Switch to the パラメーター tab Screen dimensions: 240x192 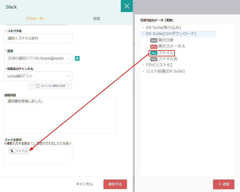click(x=36, y=18)
